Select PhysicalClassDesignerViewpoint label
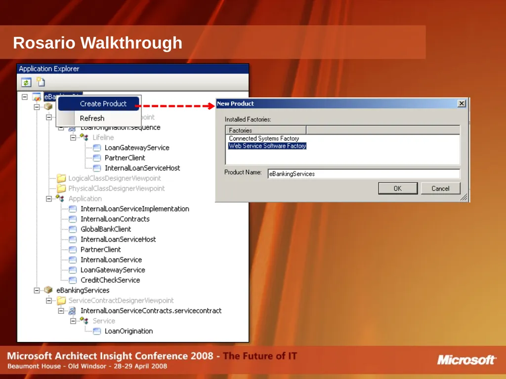 [x=117, y=189]
